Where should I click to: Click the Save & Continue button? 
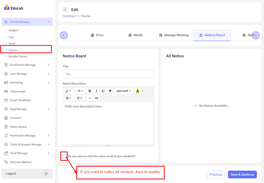(242, 175)
